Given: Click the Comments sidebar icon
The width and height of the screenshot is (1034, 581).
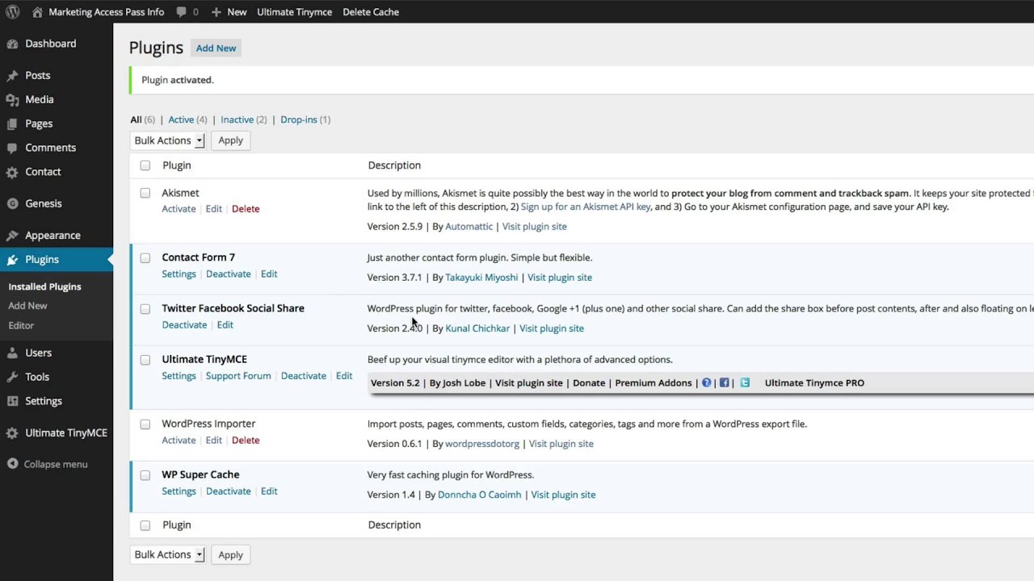Looking at the screenshot, I should (x=12, y=148).
